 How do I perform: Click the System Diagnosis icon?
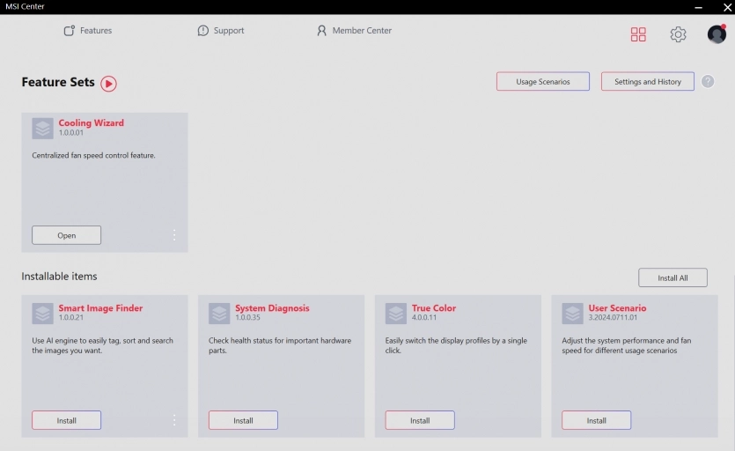[219, 313]
